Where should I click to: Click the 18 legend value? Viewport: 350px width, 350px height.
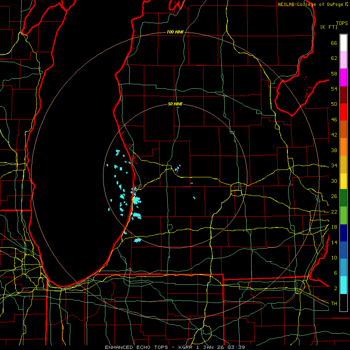[x=334, y=227]
